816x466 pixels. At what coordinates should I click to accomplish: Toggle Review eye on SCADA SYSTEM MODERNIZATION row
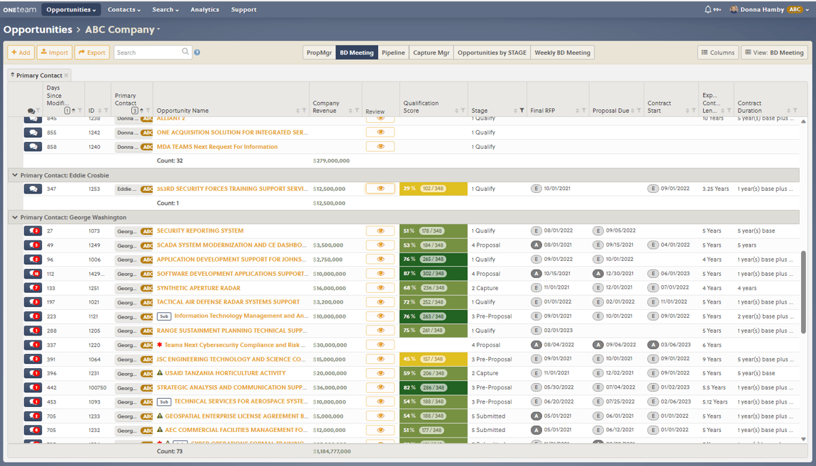[x=381, y=245]
